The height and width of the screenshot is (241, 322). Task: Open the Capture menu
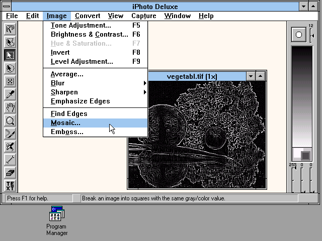click(144, 16)
